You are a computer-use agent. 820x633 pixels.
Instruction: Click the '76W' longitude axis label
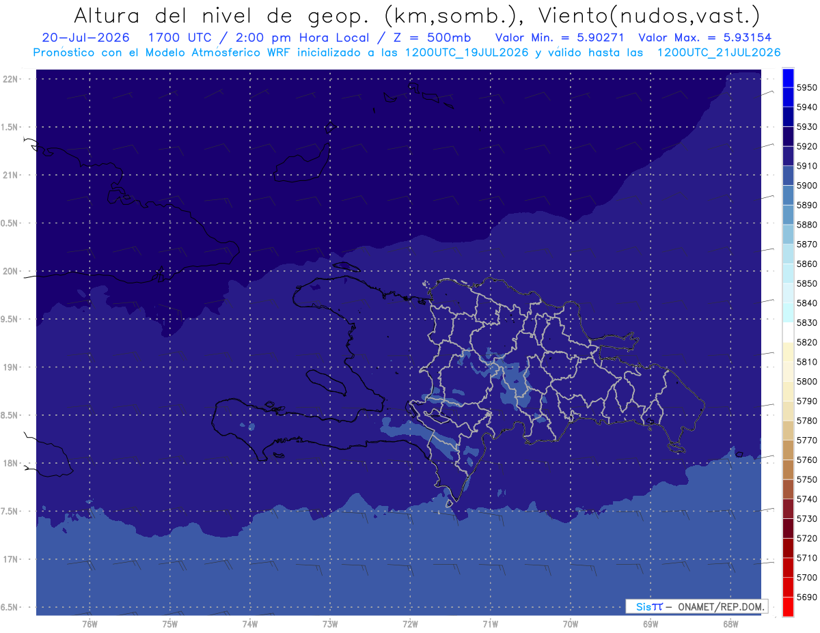(x=90, y=623)
